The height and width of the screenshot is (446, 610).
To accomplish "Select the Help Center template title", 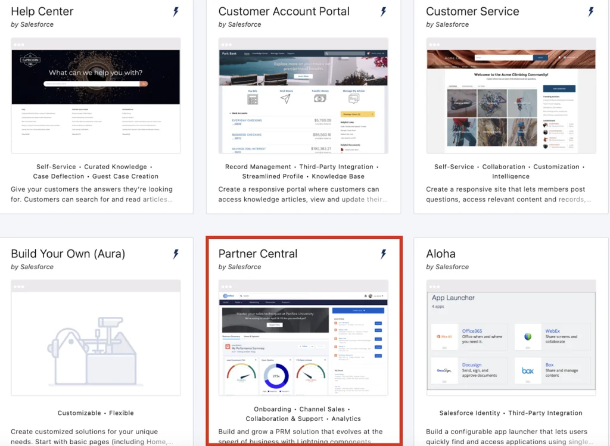I will pyautogui.click(x=42, y=11).
